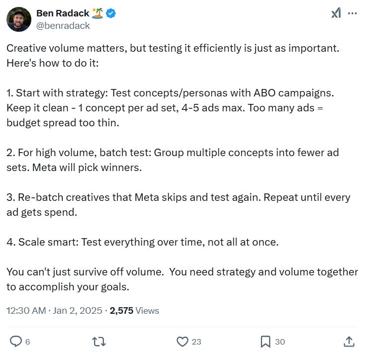Bookmark this post with the bookmark icon
The width and height of the screenshot is (366, 352).
pyautogui.click(x=266, y=341)
